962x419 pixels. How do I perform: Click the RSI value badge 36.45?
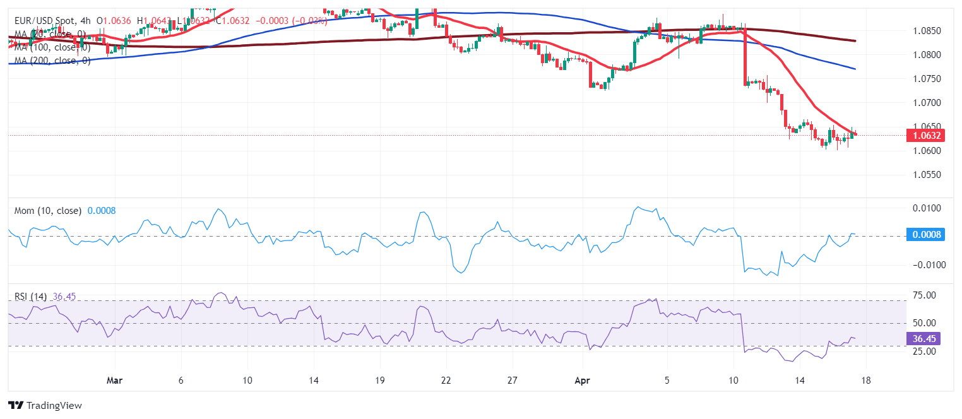[x=925, y=339]
